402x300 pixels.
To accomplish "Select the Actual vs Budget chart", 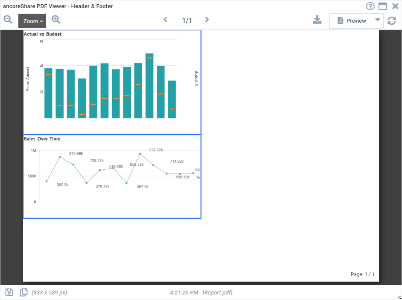I will pyautogui.click(x=112, y=82).
